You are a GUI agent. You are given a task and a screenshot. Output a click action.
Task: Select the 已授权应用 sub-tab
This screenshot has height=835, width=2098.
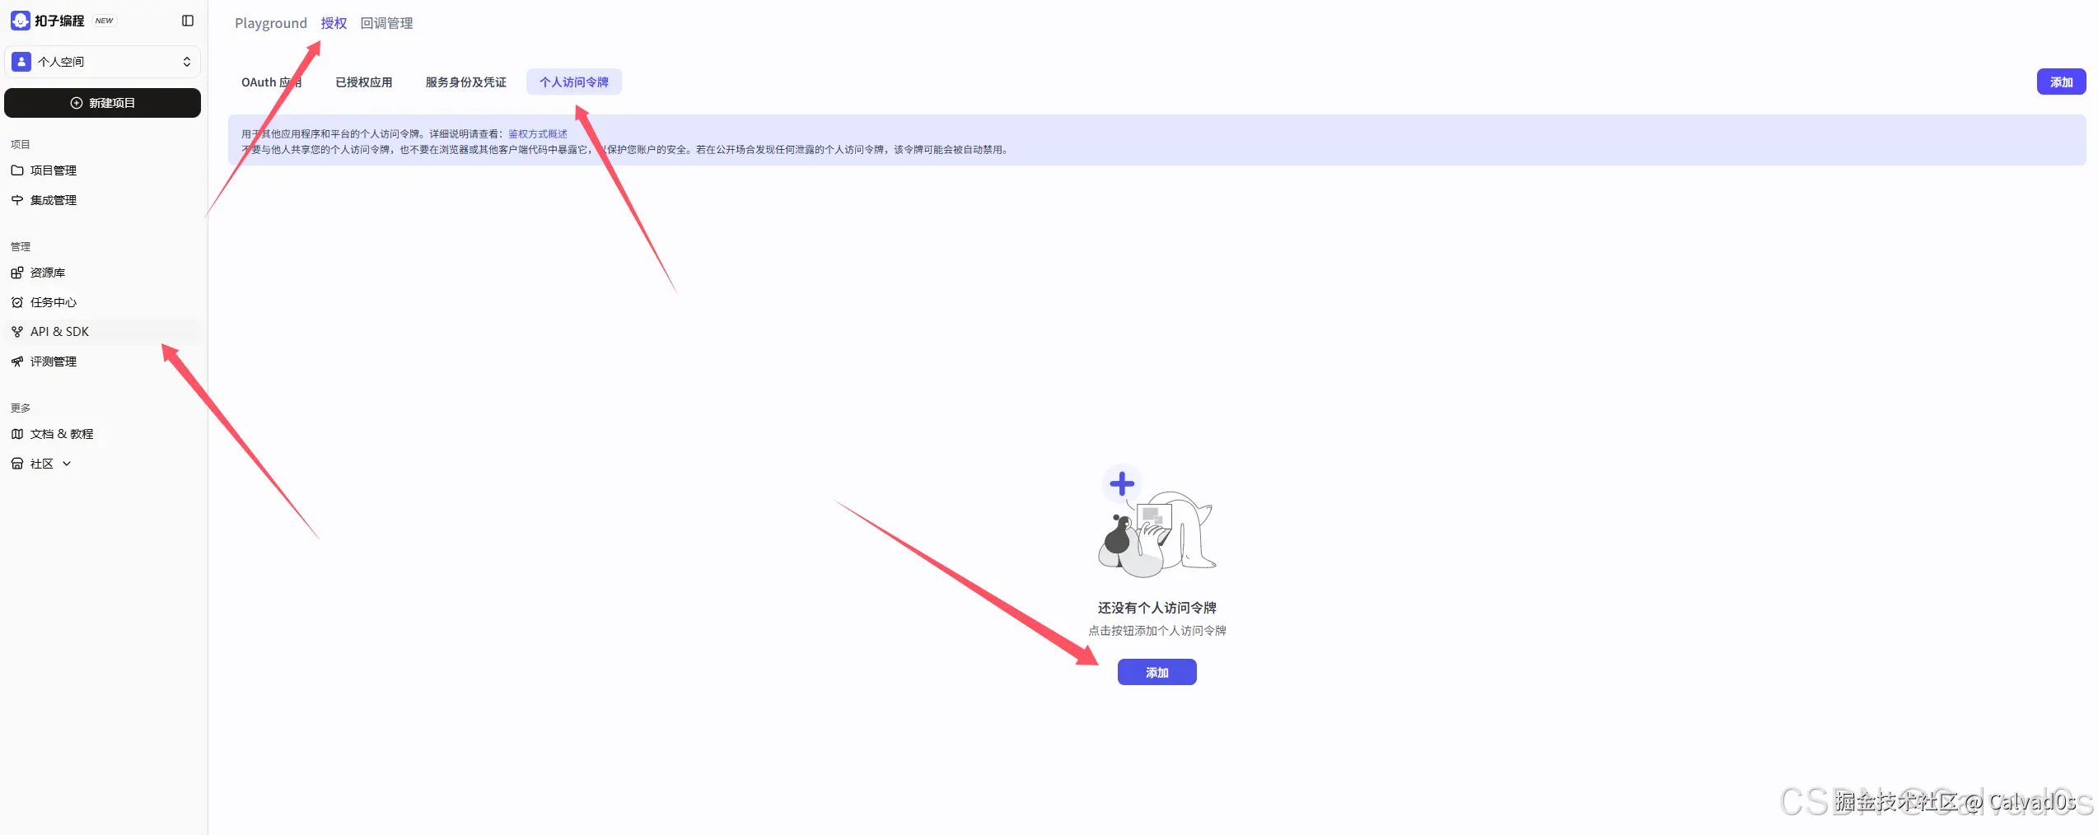tap(364, 82)
